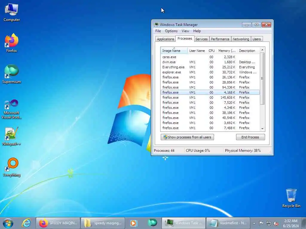The height and width of the screenshot is (229, 306).
Task: Sort by Memory column header
Action: click(x=227, y=51)
